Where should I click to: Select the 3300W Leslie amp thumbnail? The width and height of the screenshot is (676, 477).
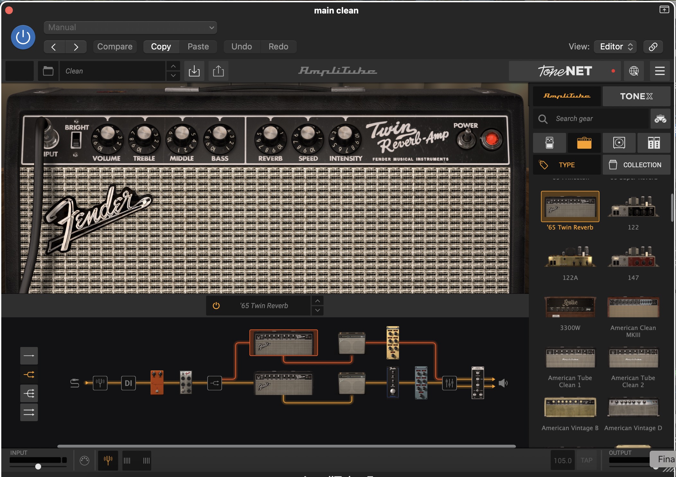570,307
